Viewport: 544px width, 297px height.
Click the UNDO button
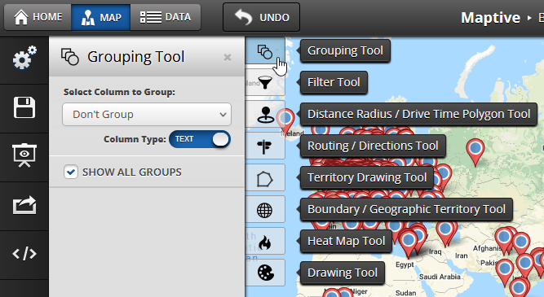point(262,17)
